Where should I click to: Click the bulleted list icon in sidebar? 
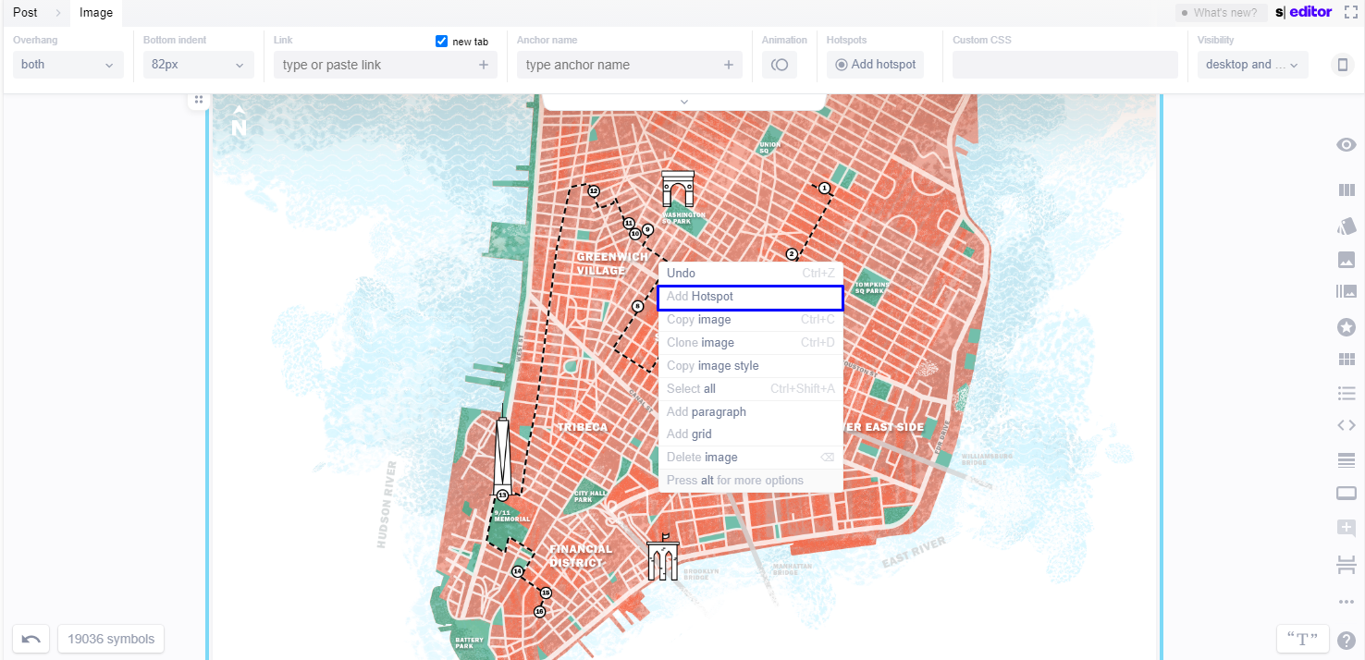tap(1347, 393)
